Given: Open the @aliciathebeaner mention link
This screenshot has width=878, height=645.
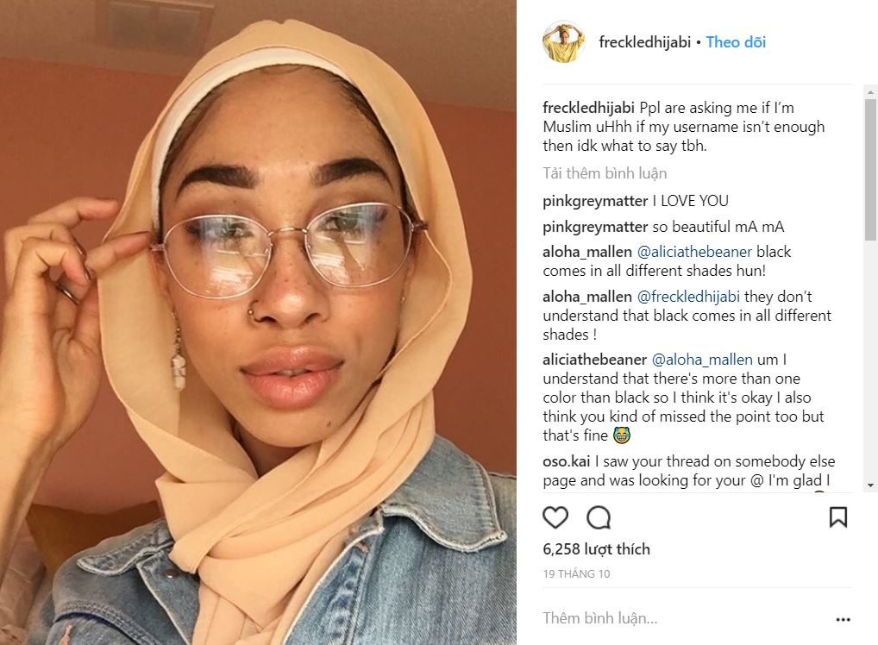Looking at the screenshot, I should 694,252.
